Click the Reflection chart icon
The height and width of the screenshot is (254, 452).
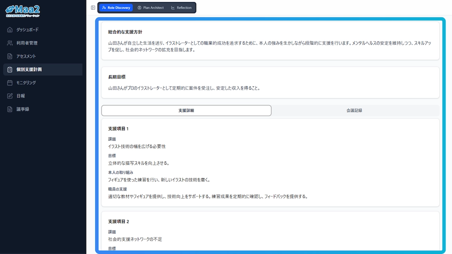(x=173, y=7)
